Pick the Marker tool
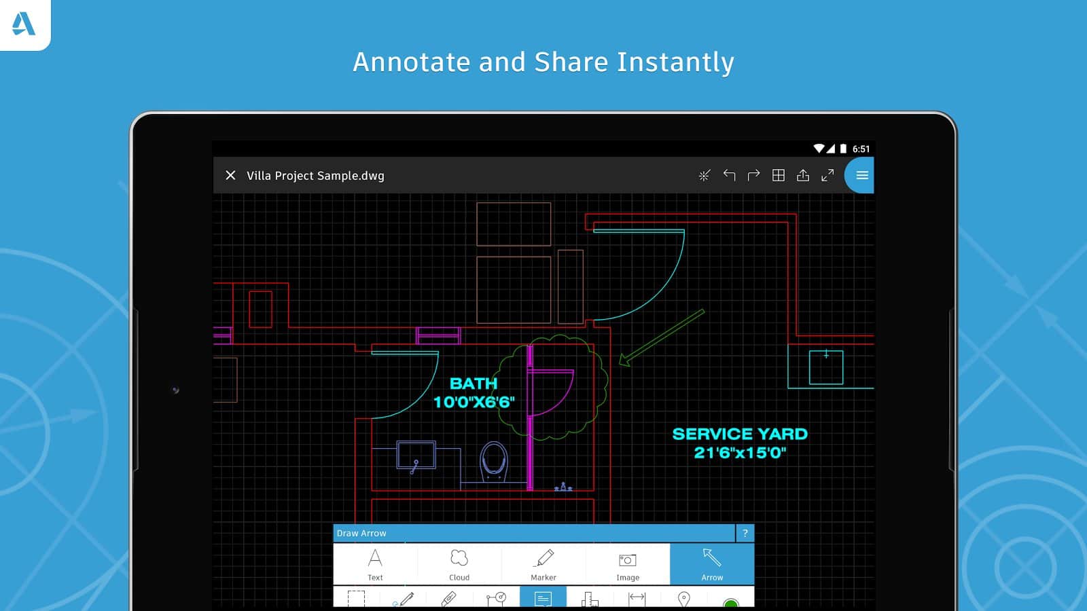1087x611 pixels. (x=543, y=564)
